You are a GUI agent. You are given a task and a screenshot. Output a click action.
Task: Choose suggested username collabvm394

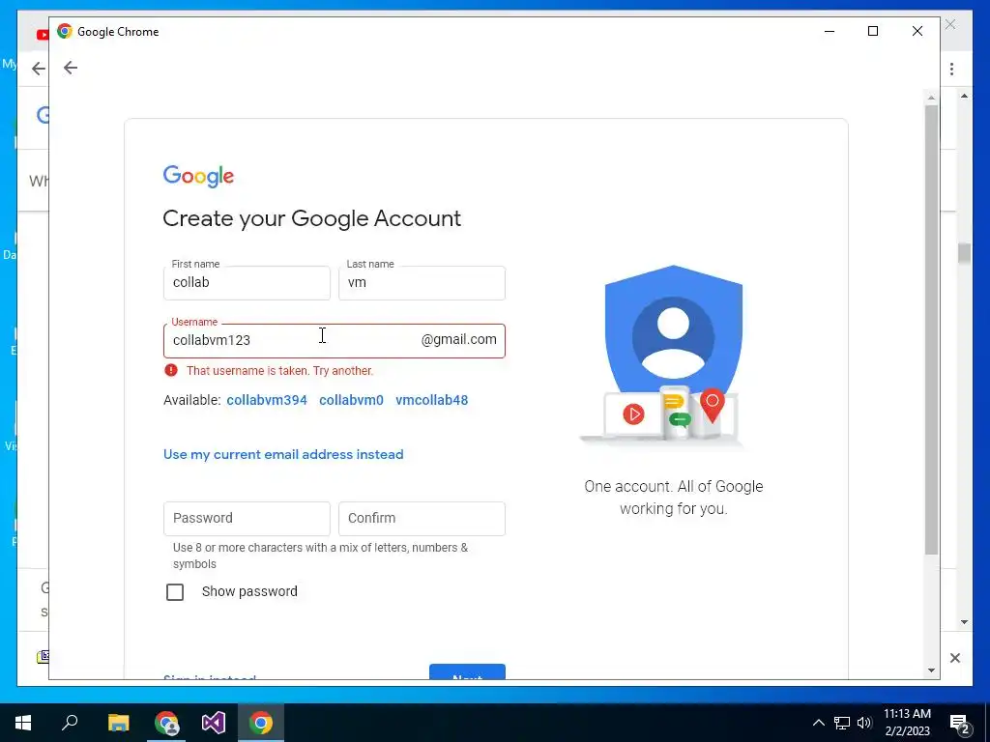pyautogui.click(x=267, y=400)
